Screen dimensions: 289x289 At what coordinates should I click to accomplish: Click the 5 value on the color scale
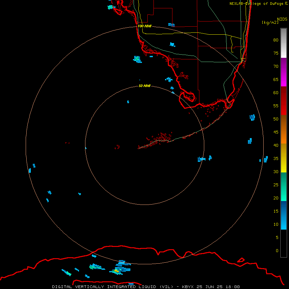277,238
